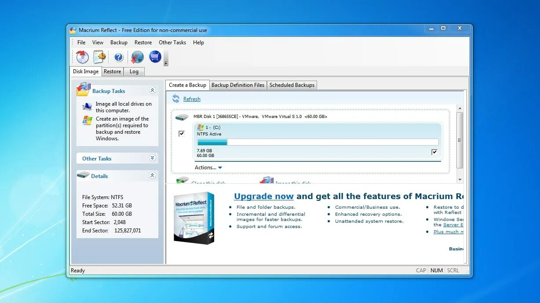Switch to the Restore tab

[x=112, y=71]
